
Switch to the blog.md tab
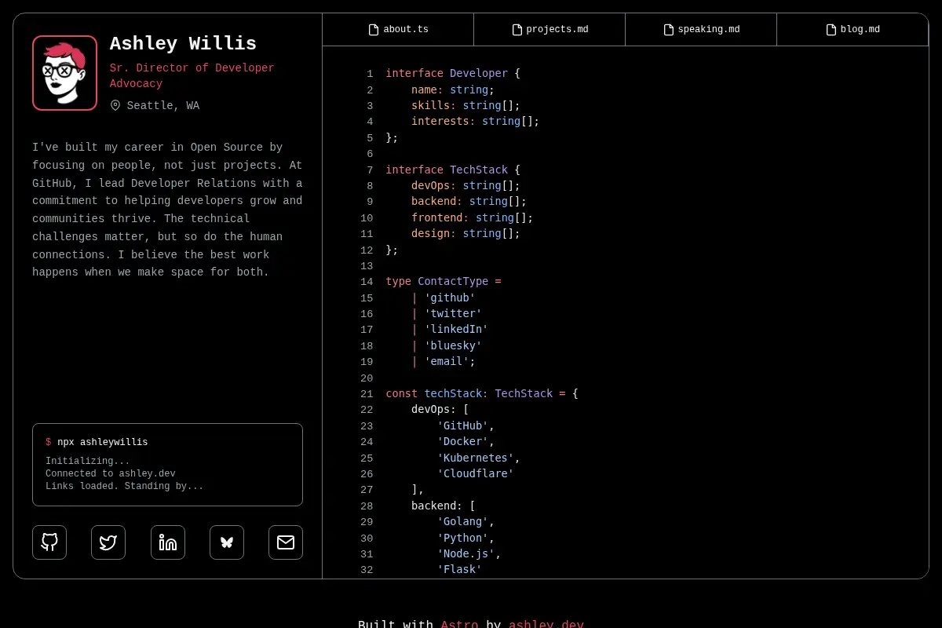coord(853,30)
